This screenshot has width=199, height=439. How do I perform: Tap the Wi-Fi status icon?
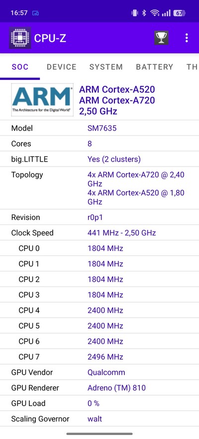[x=155, y=13]
